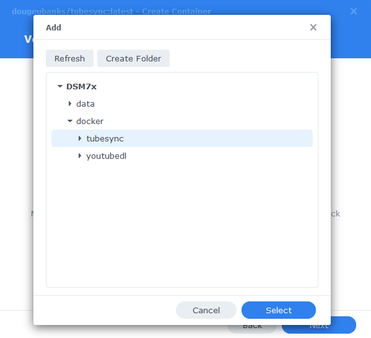Select the youtubedl folder

(x=107, y=156)
